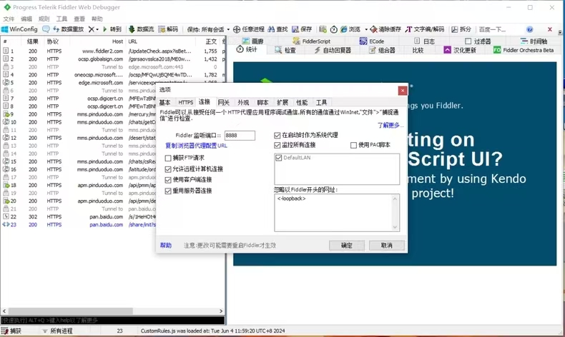Toggle the 捕获FTP请求 checkbox
Image resolution: width=565 pixels, height=337 pixels.
coord(168,158)
